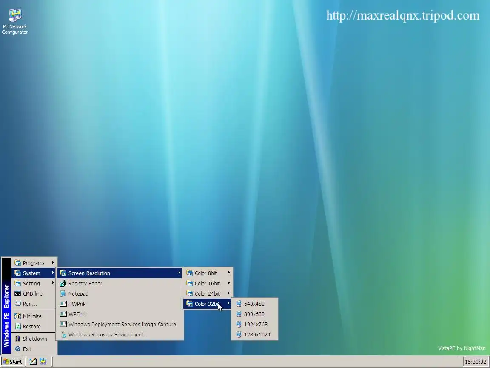
Task: Open the Color 8bit submenu
Action: [208, 273]
